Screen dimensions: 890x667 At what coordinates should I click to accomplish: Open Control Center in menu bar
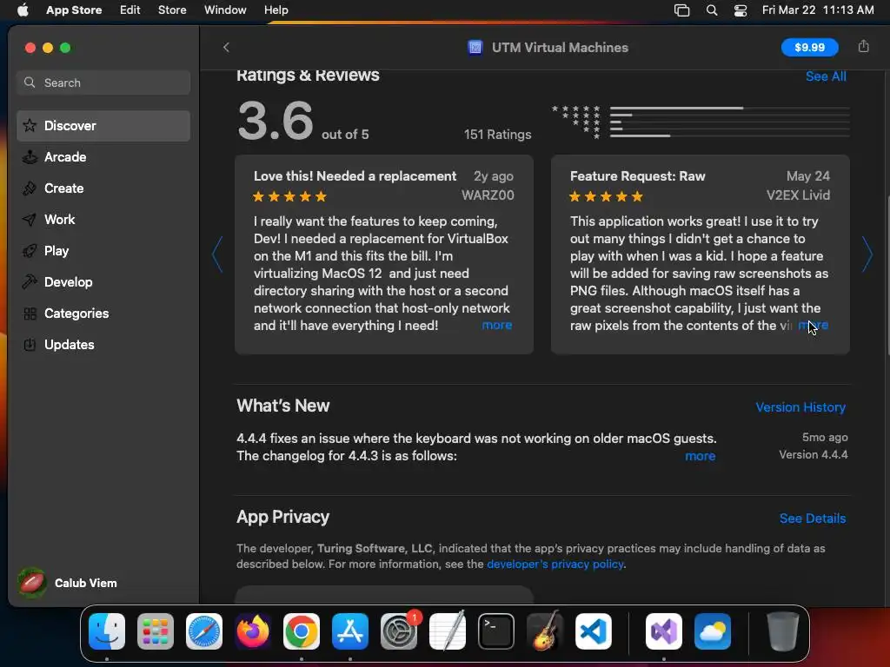(741, 10)
